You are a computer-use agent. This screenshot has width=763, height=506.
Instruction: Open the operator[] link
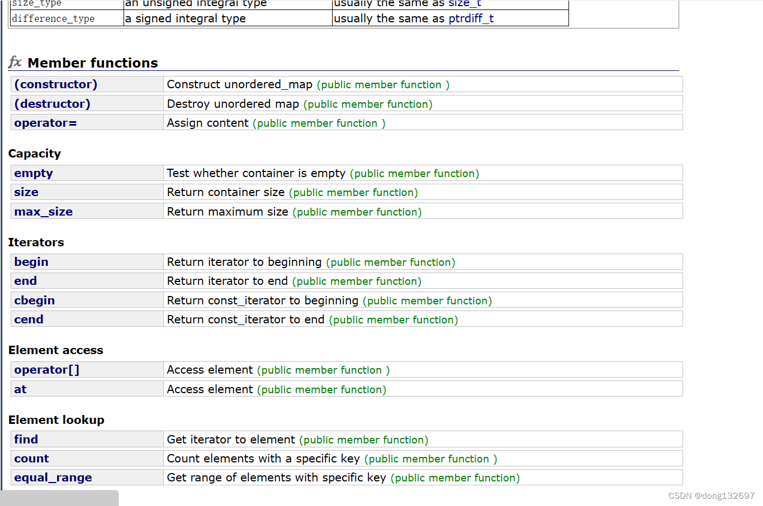pyautogui.click(x=47, y=370)
